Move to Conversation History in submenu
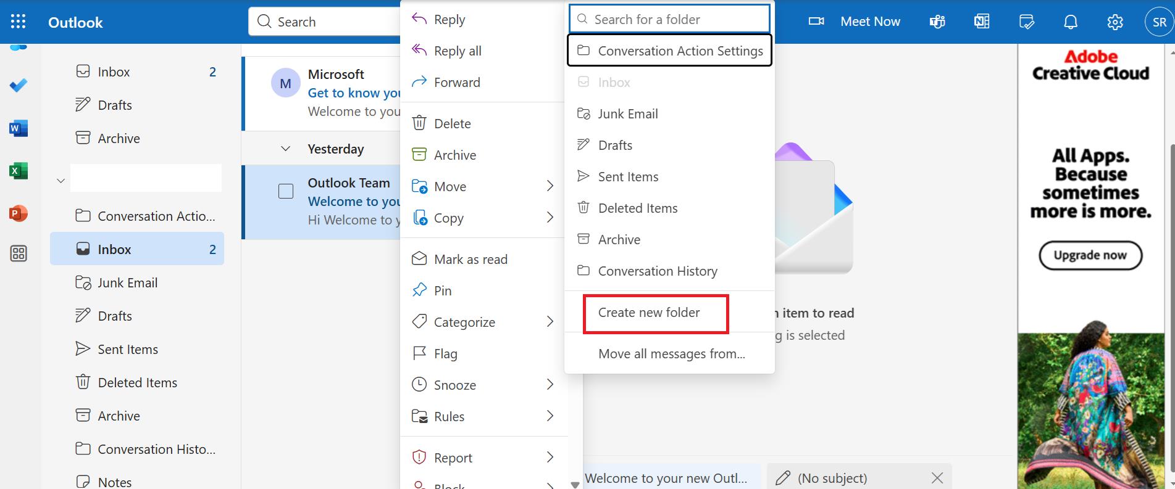 pos(669,271)
